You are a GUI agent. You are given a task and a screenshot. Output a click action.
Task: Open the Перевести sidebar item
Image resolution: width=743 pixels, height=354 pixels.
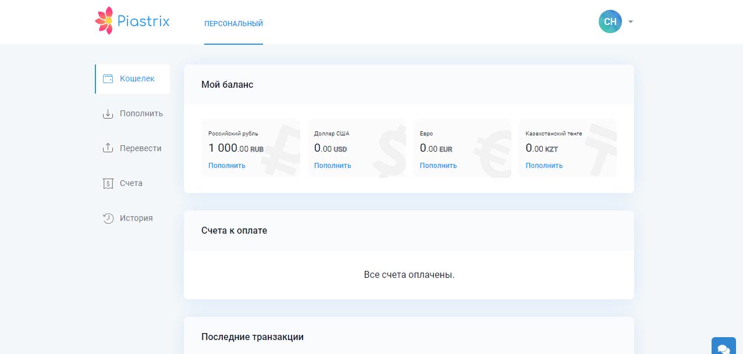pyautogui.click(x=141, y=148)
